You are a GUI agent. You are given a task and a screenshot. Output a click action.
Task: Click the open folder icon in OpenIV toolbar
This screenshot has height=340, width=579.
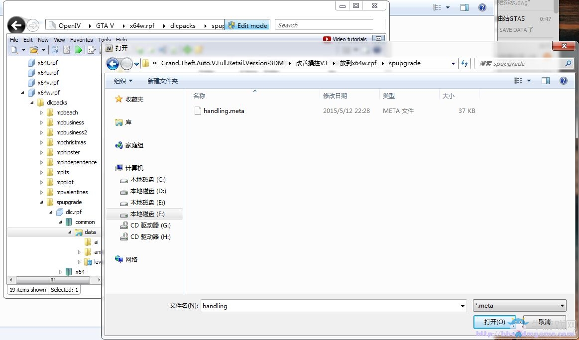point(34,49)
